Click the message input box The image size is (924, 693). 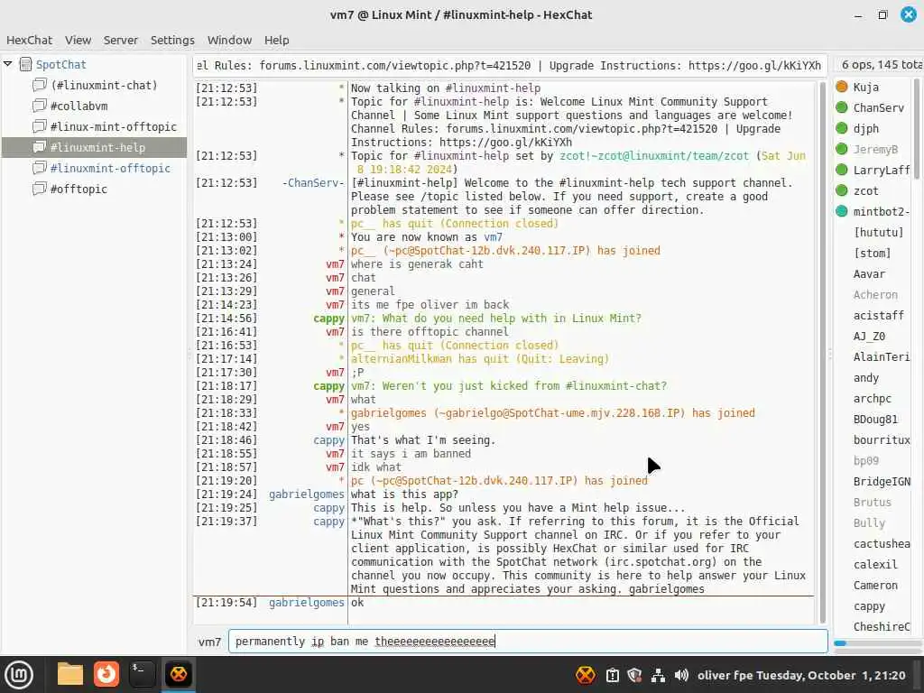pos(528,642)
